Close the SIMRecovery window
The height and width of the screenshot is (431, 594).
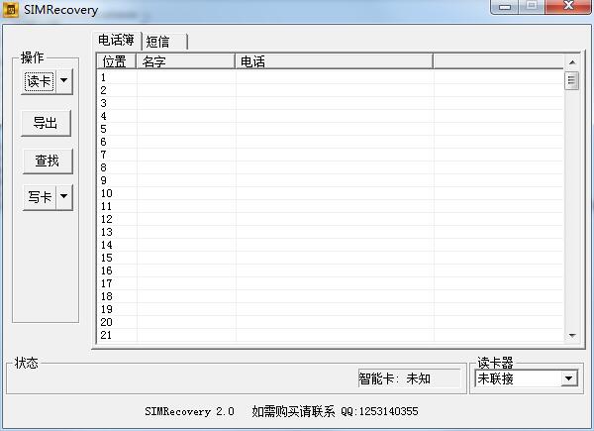click(568, 6)
